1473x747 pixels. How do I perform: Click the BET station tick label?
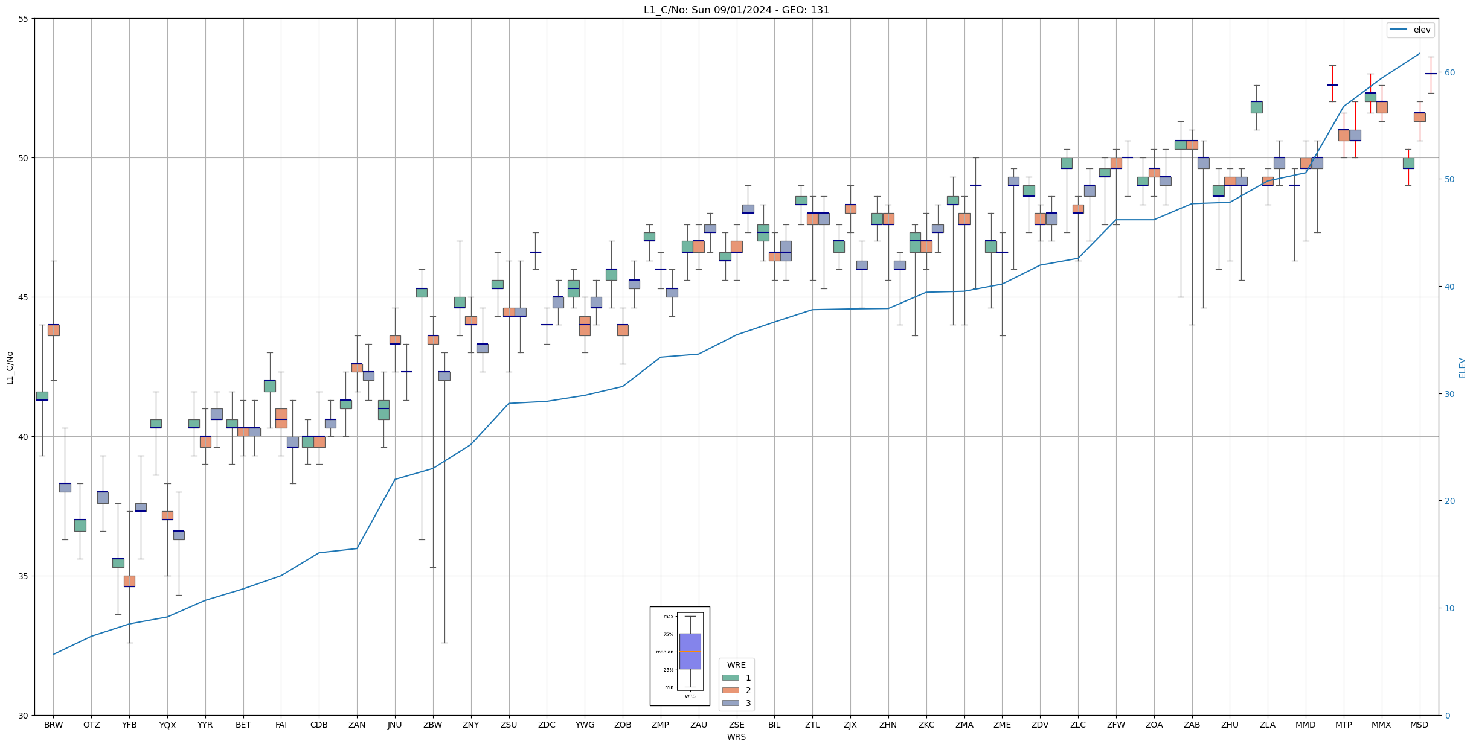coord(243,725)
